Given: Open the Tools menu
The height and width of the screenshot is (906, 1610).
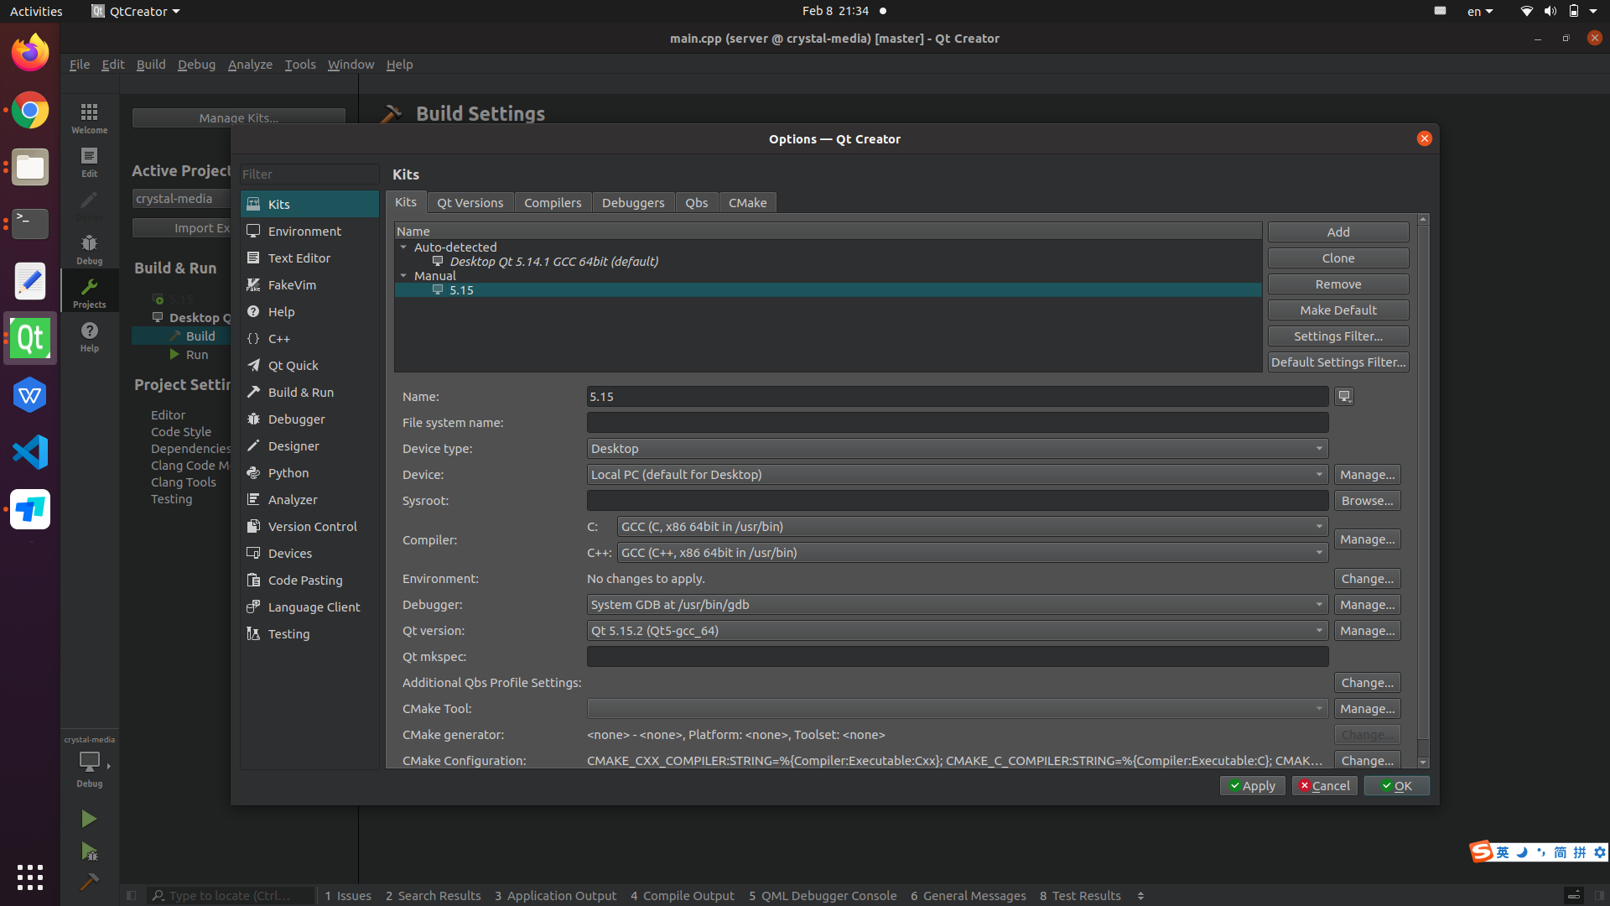Looking at the screenshot, I should click(x=300, y=65).
